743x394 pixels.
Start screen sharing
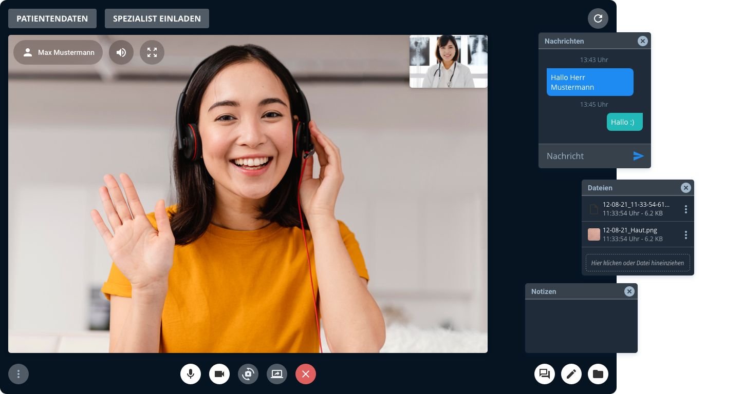[277, 374]
